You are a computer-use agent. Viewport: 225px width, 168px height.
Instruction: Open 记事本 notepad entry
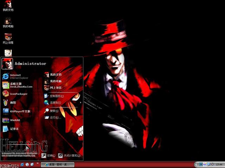11,129
